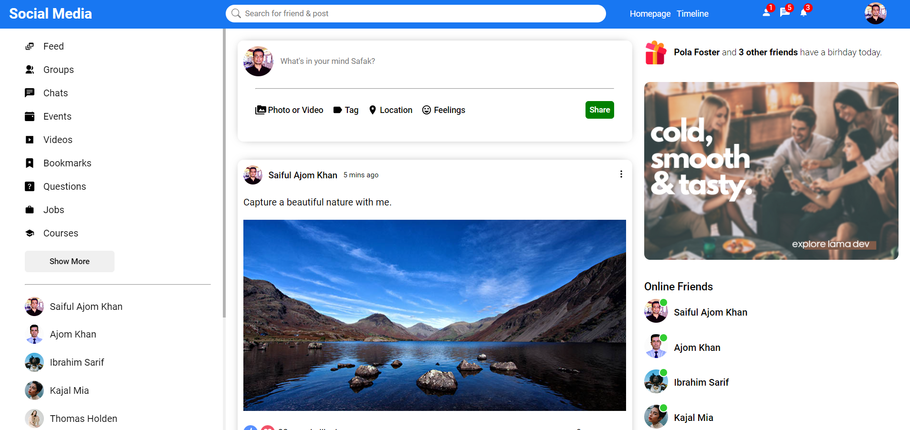The height and width of the screenshot is (430, 910).
Task: Click the sidebar vertical scrollbar
Action: [x=224, y=173]
